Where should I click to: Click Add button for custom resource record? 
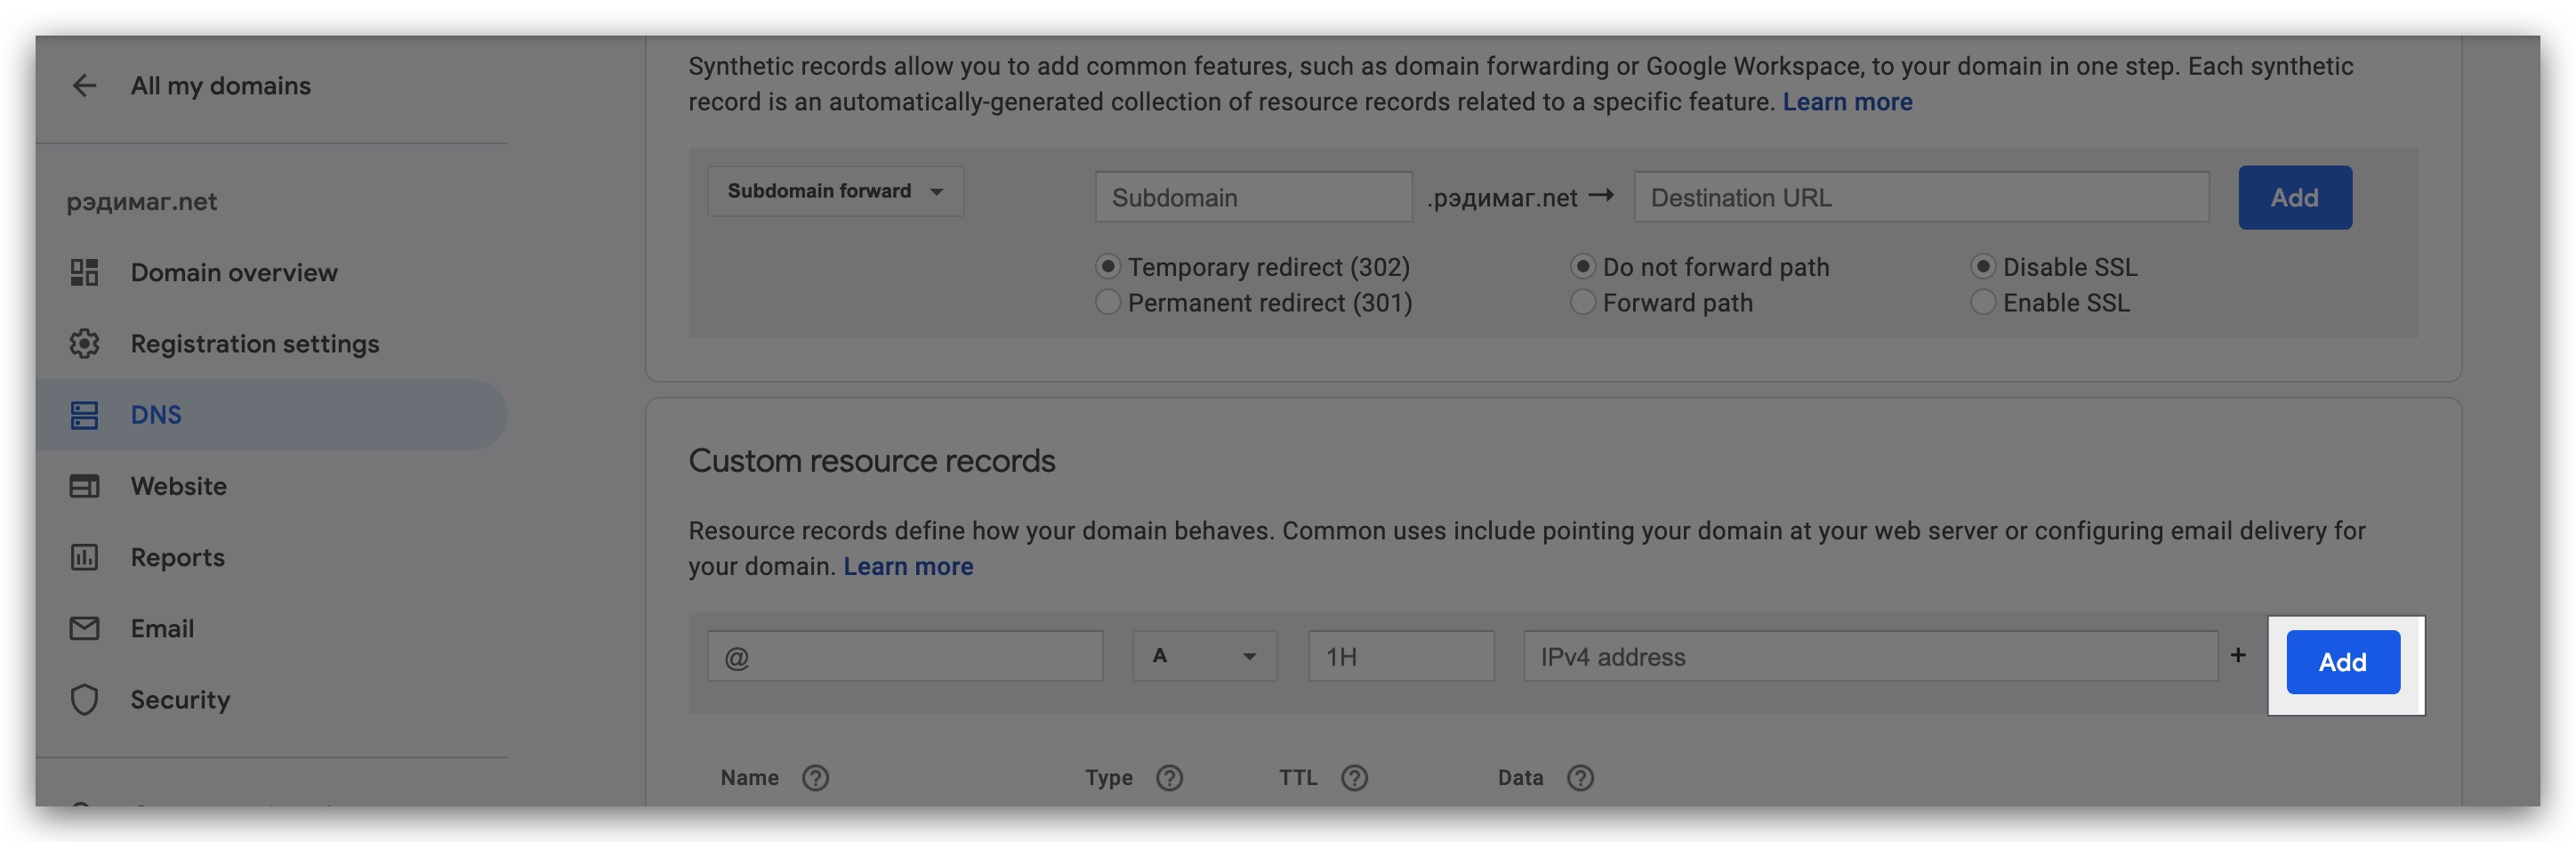click(2342, 662)
